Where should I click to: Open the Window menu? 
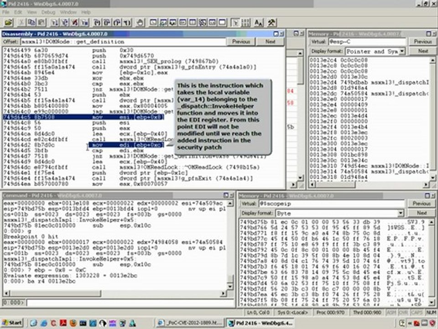[68, 12]
